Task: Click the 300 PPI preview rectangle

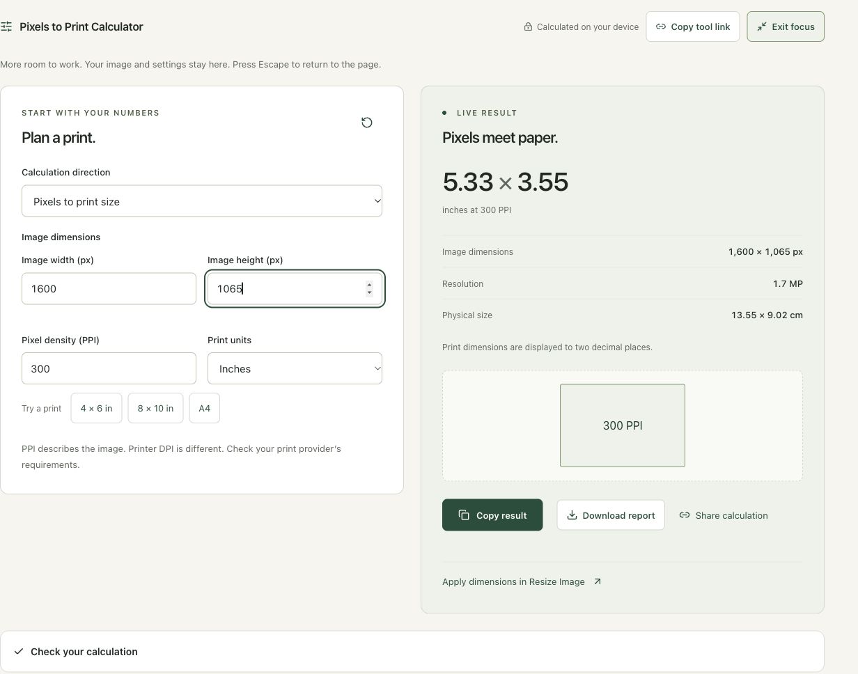Action: click(x=623, y=425)
